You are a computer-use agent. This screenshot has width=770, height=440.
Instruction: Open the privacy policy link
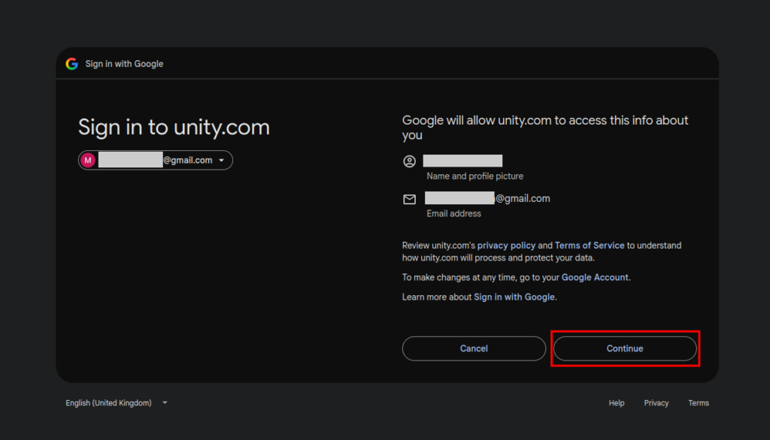click(506, 246)
